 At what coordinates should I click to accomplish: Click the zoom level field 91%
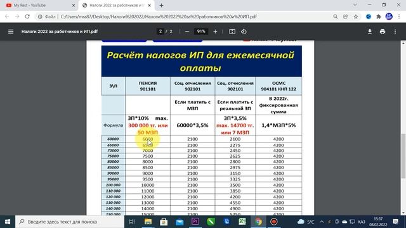[201, 31]
